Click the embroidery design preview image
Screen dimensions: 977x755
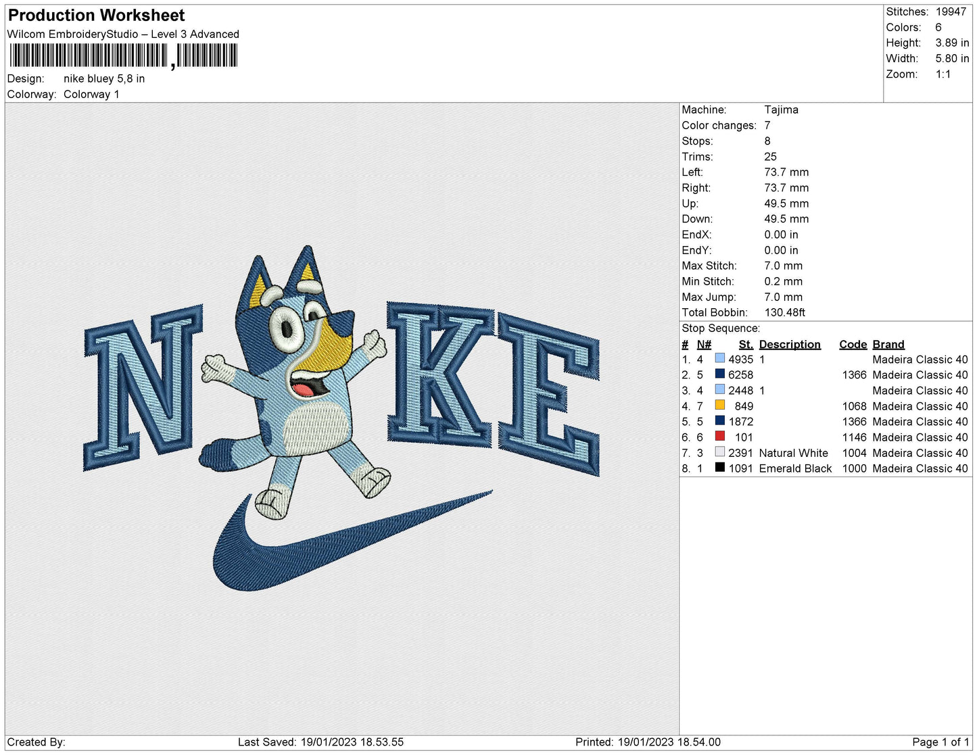click(x=341, y=419)
